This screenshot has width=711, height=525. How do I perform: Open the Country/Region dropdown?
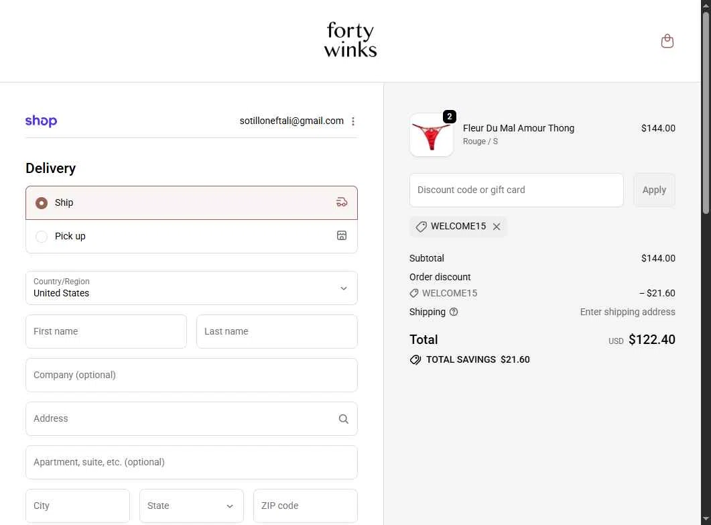coord(192,288)
